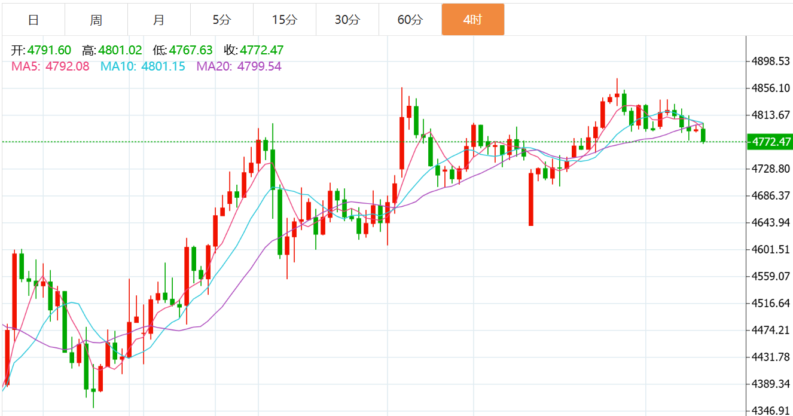
Task: Click the last green candlestick on the chart
Action: [x=704, y=135]
